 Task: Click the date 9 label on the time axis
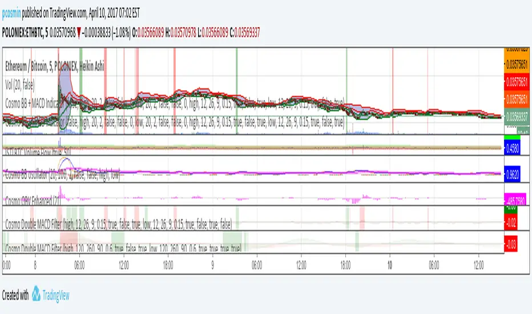coord(212,265)
